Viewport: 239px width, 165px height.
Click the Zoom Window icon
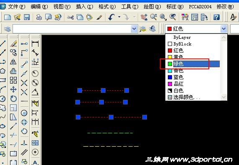coord(163,17)
